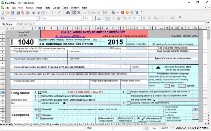Expand the formatting toolbar overflow chevron
The image size is (211, 131).
[x=180, y=17]
